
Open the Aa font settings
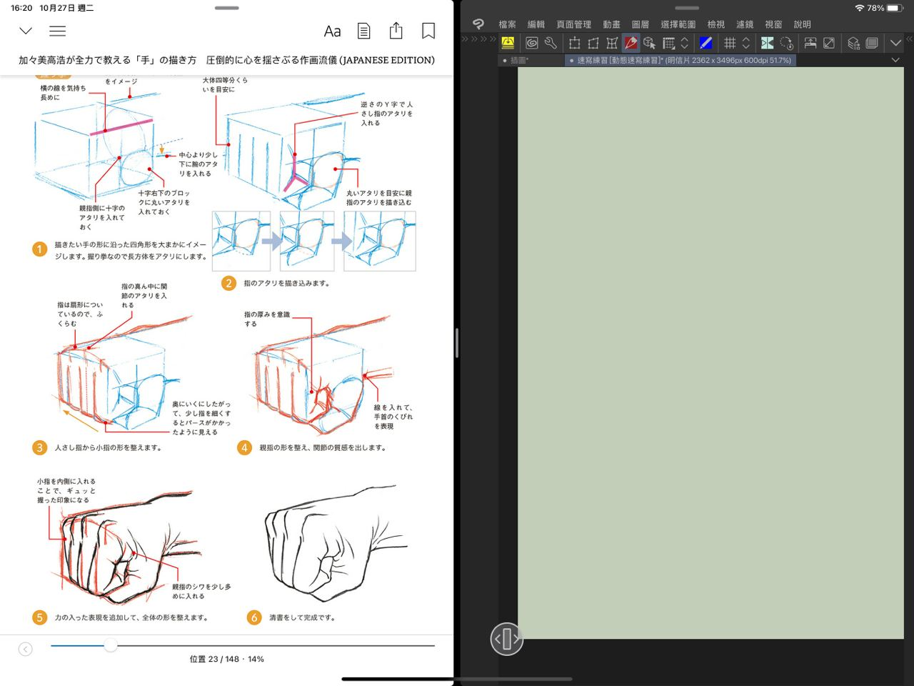coord(332,31)
